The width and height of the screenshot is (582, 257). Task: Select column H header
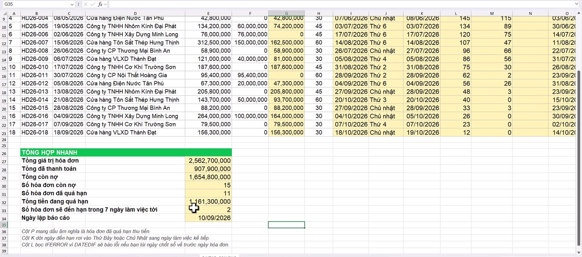319,13
